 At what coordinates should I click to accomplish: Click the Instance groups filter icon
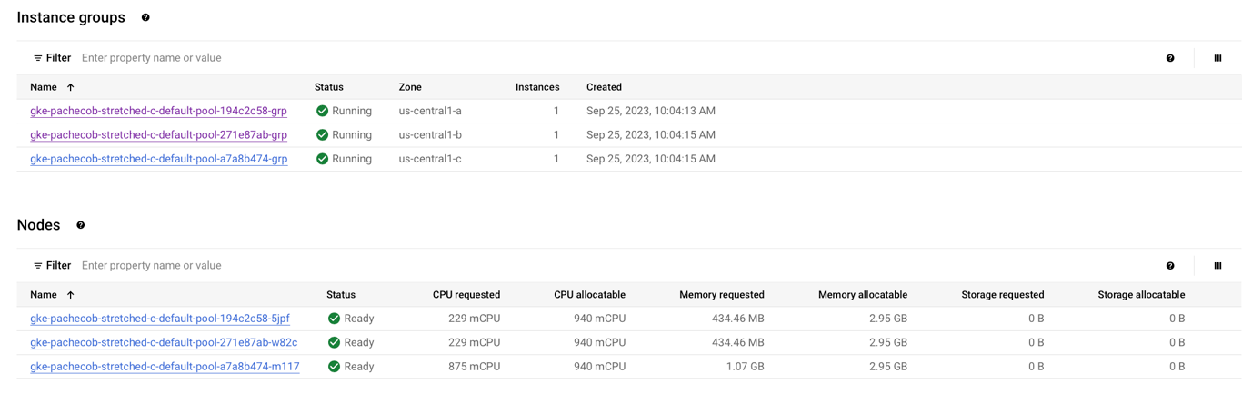[x=38, y=58]
